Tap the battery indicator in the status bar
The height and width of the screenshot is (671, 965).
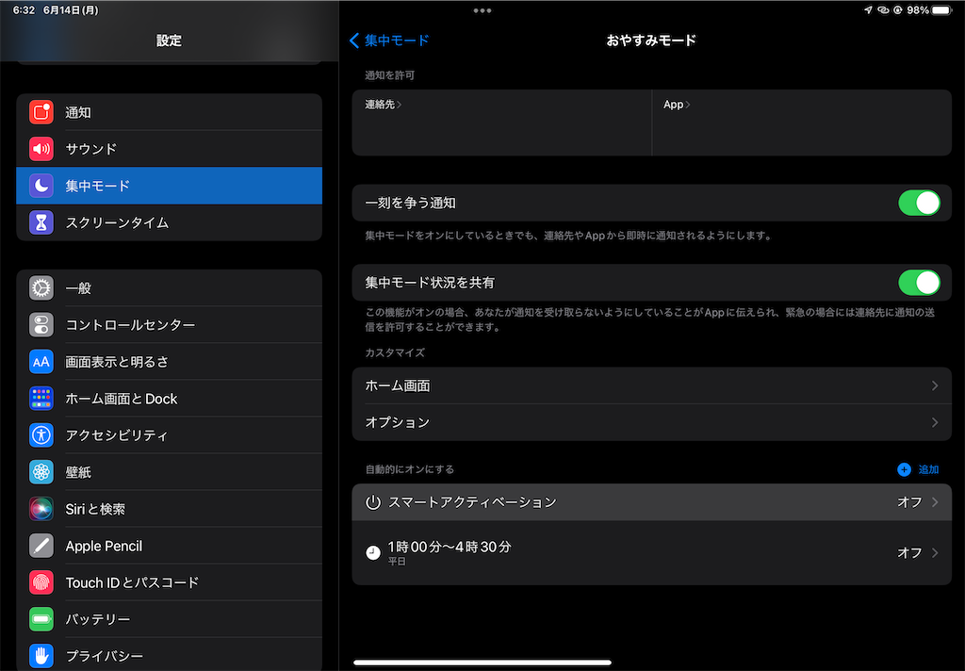pyautogui.click(x=941, y=10)
